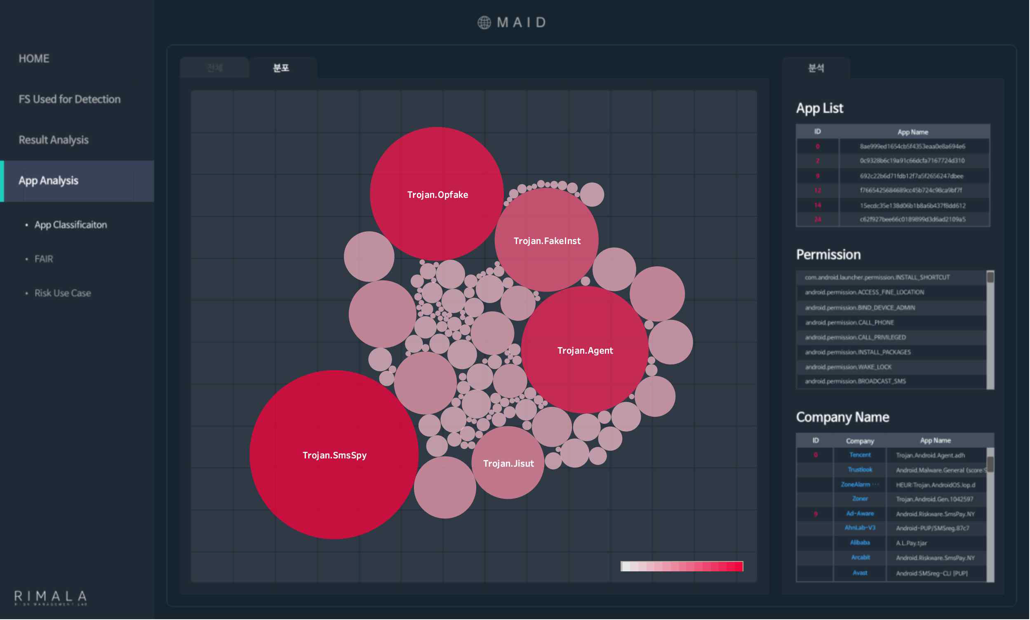
Task: Select Trojan.Android.Gen.1042597 entry
Action: coord(934,500)
